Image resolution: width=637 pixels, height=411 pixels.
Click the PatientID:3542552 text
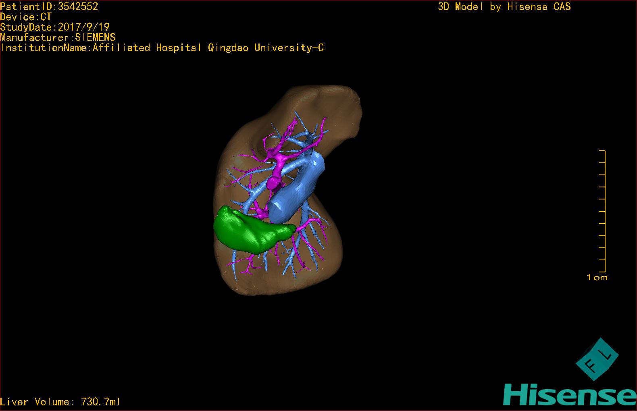pyautogui.click(x=49, y=6)
